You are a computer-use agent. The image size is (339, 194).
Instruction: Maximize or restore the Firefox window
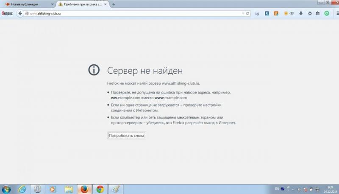point(327,3)
